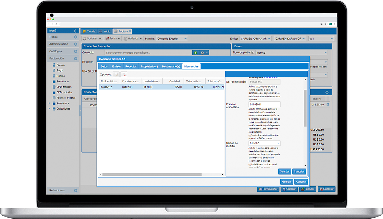This screenshot has height=219, width=383.
Task: Click the delete merchandise icon with red X
Action: pyautogui.click(x=124, y=74)
